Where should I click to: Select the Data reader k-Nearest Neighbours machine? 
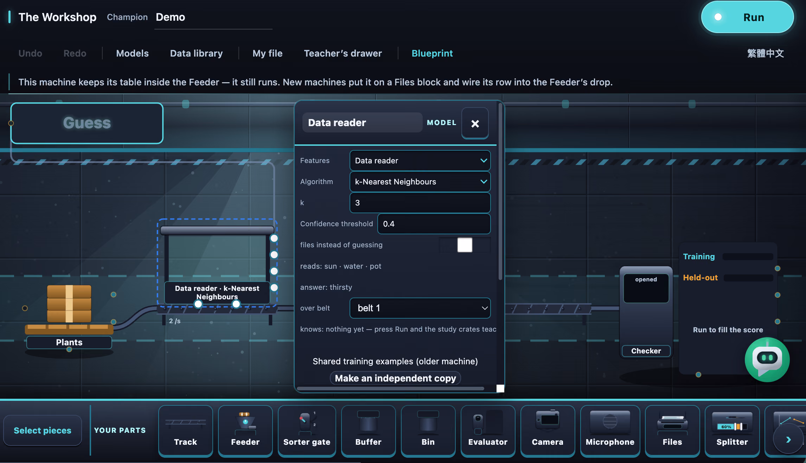(217, 263)
